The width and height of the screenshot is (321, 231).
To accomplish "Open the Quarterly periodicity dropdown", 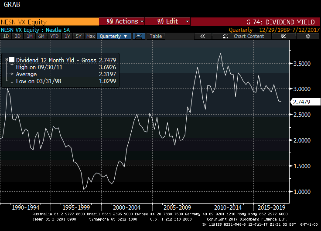I will click(x=114, y=37).
